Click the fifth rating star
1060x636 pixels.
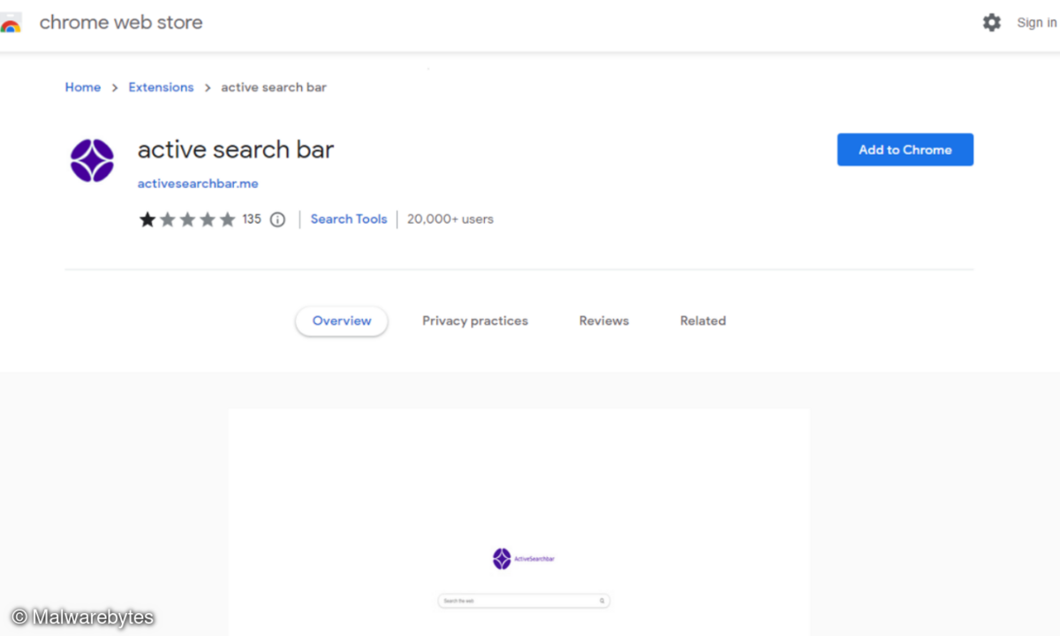228,219
